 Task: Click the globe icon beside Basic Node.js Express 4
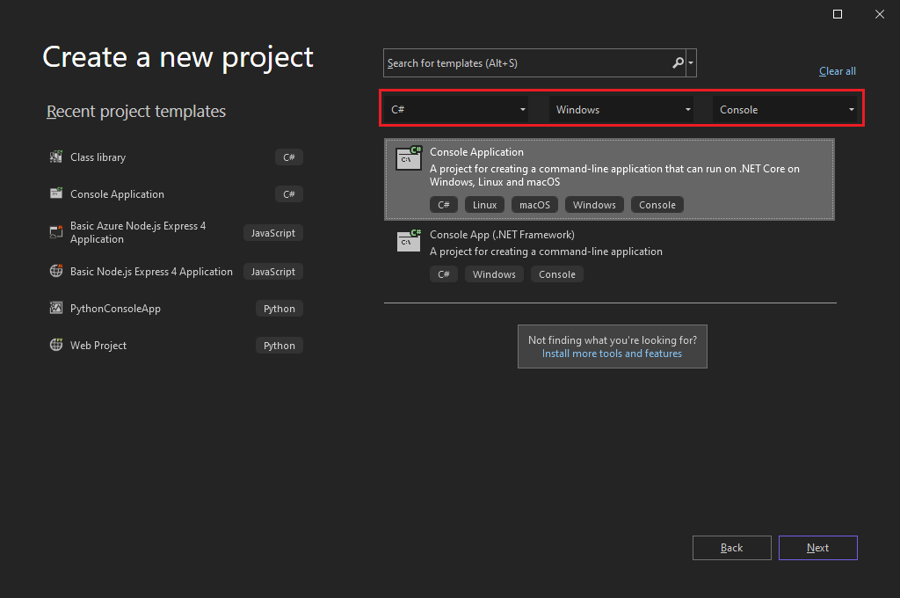[x=55, y=271]
